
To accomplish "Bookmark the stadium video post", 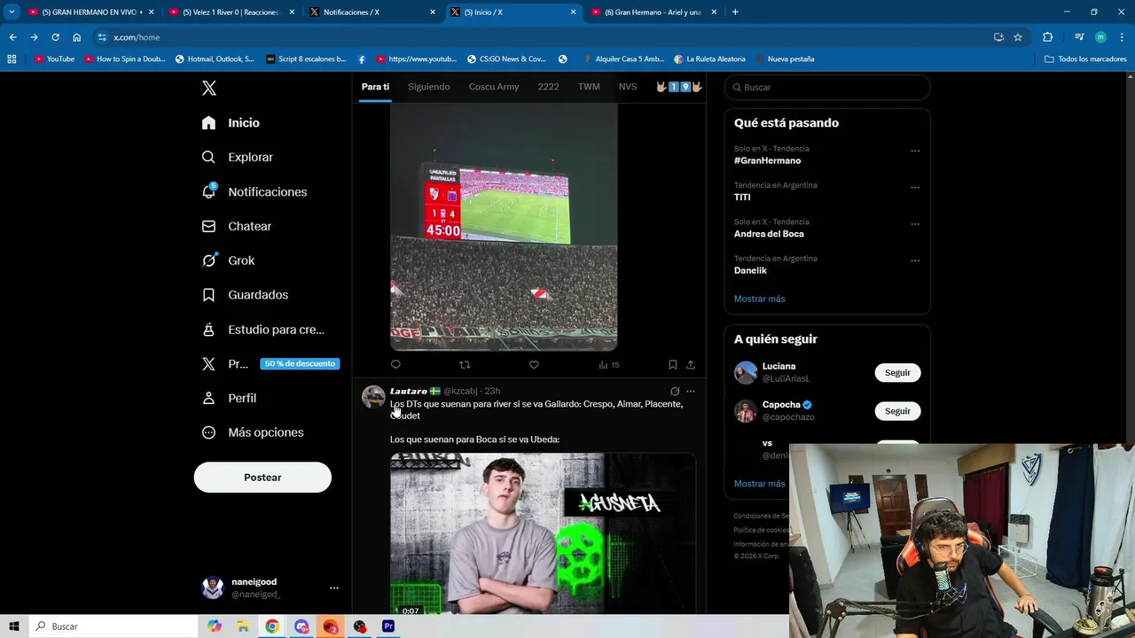I will click(x=672, y=364).
